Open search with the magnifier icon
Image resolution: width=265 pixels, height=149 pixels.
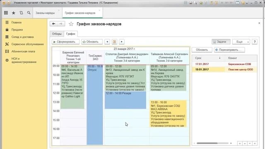(29, 13)
